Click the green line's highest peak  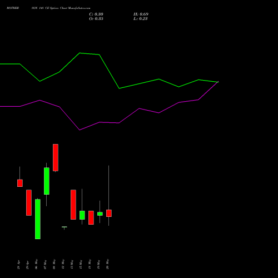coord(80,53)
